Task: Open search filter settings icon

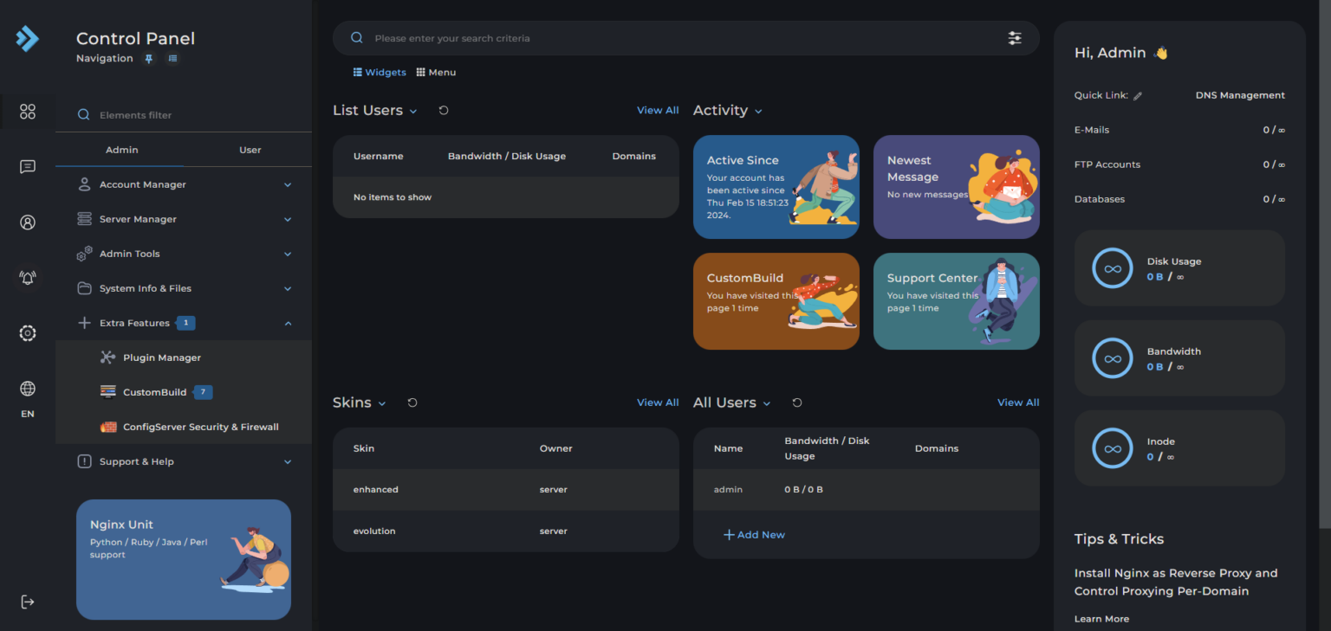Action: pyautogui.click(x=1015, y=38)
